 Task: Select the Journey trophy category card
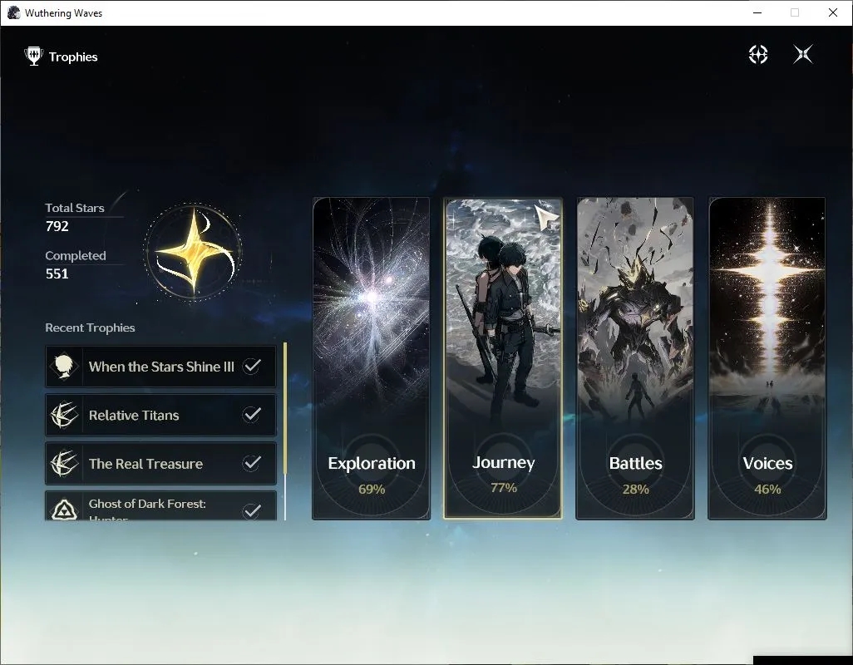point(503,358)
